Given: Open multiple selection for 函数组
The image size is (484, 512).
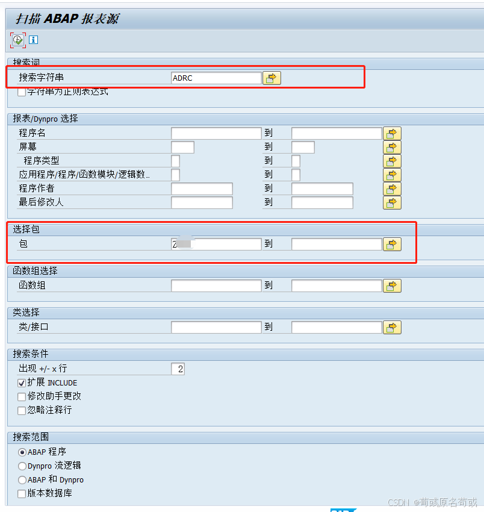Looking at the screenshot, I should point(392,286).
